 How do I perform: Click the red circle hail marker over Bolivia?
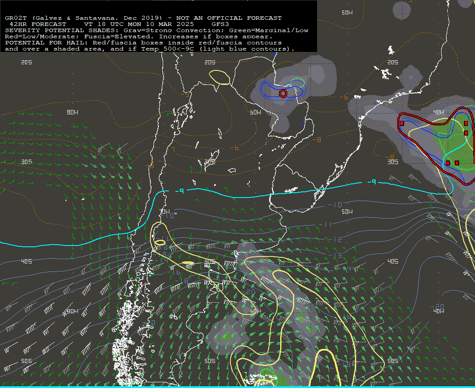(x=283, y=94)
